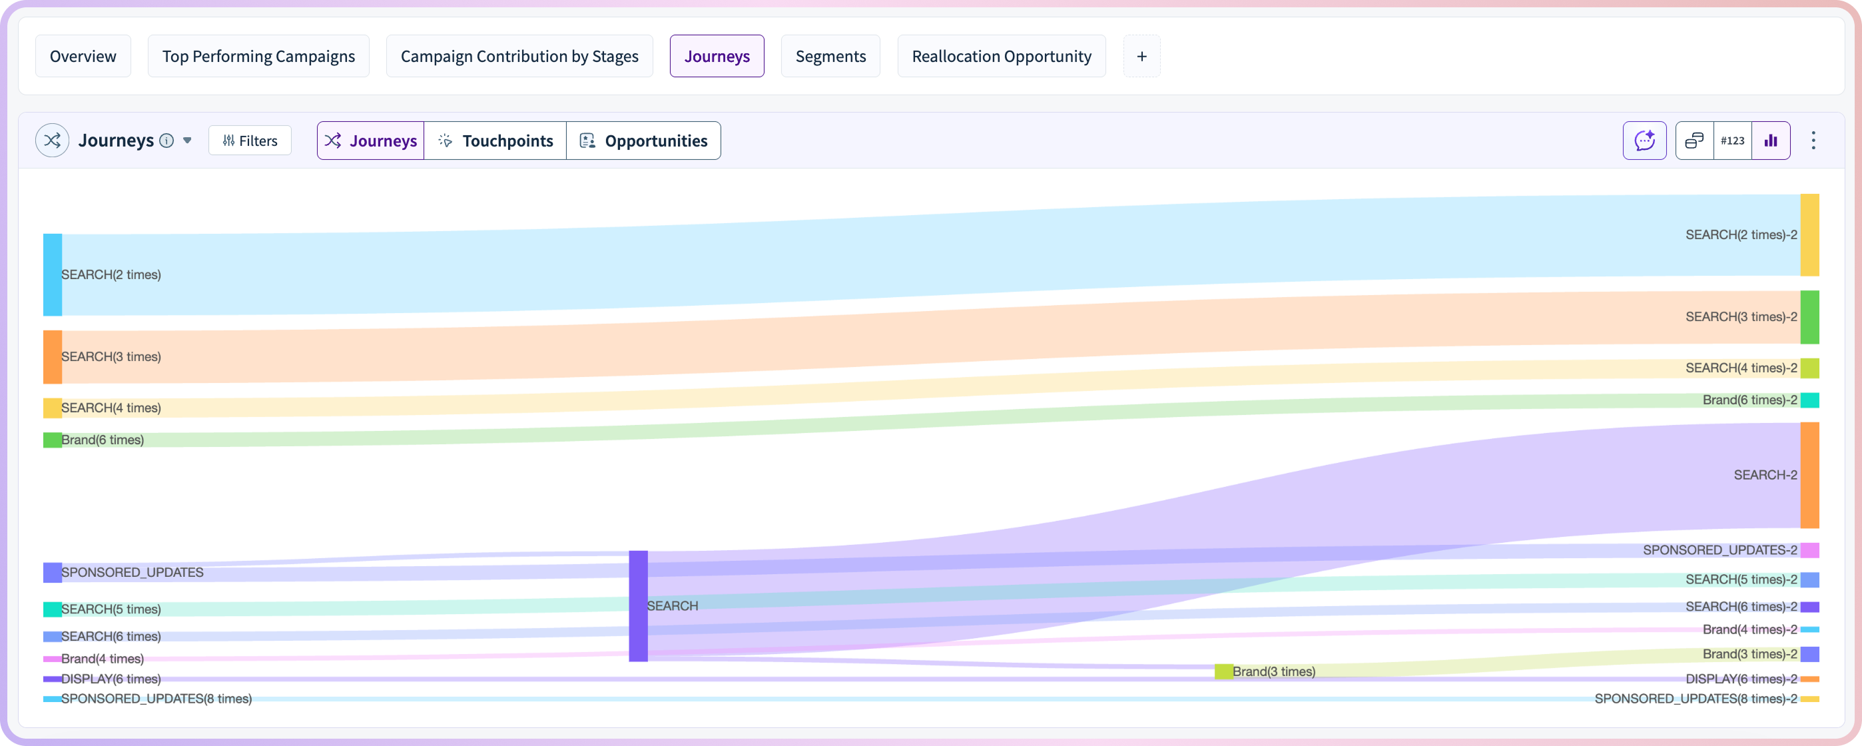Screen dimensions: 1862x746
Task: Open Top Performing Campaigns tab
Action: pyautogui.click(x=258, y=57)
